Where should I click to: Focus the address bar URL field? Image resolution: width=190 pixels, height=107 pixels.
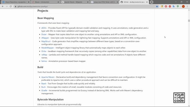(x=85, y=7)
